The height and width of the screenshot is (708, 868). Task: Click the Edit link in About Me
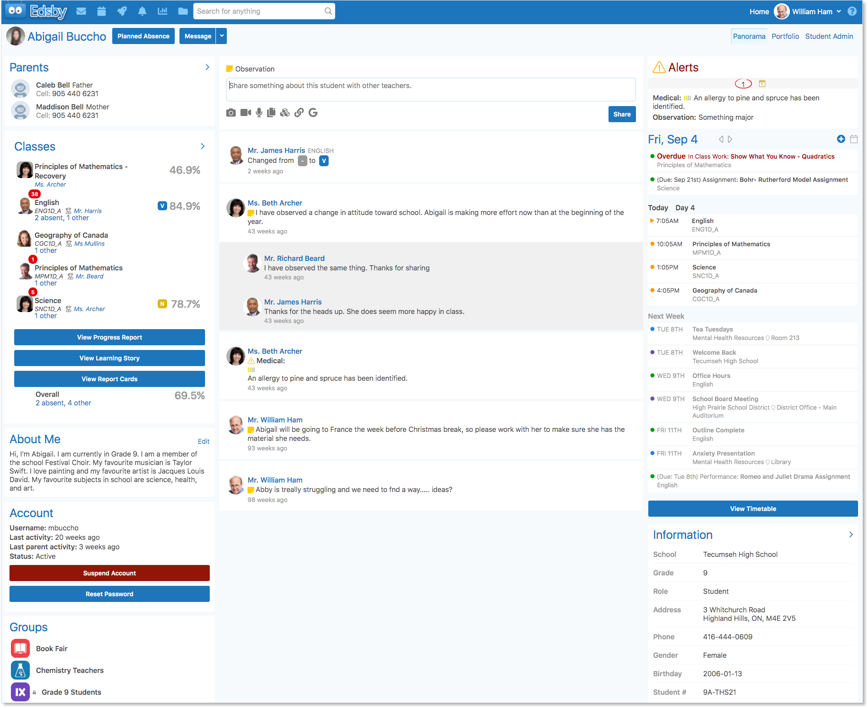click(204, 441)
